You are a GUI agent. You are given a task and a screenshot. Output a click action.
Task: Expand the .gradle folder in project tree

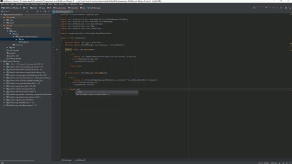[4, 17]
